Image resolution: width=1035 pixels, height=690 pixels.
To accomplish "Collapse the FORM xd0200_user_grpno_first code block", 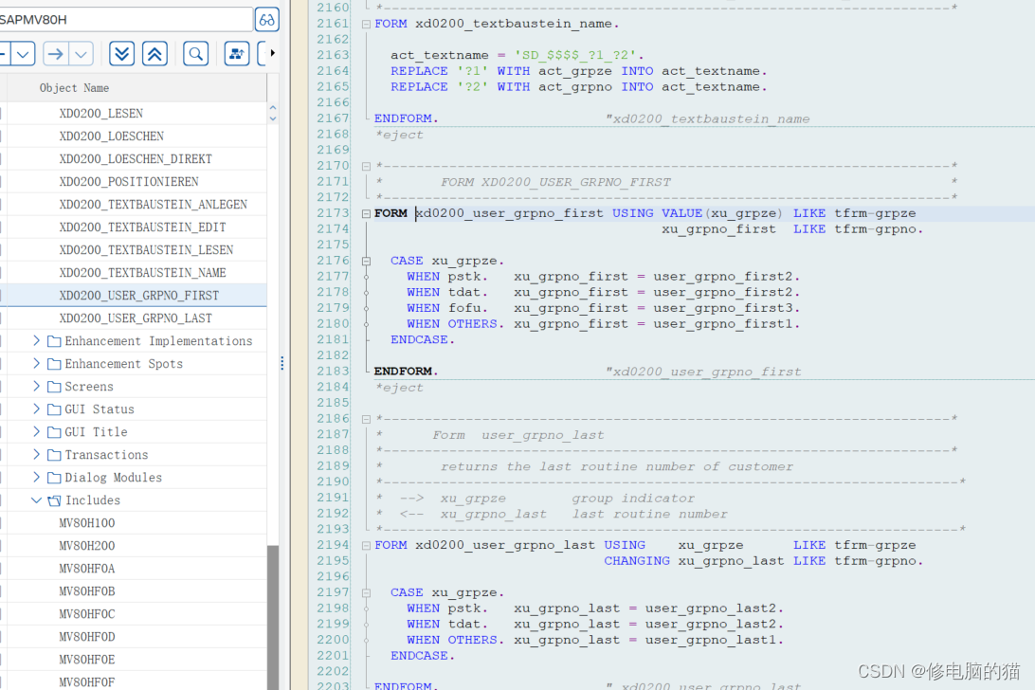I will [366, 212].
